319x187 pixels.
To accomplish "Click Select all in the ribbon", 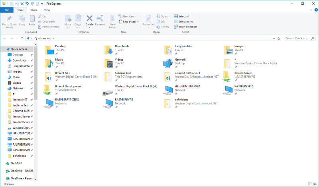I will 184,16.
